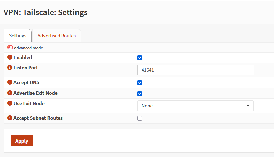
Task: Uncheck the Enabled checkbox
Action: (x=140, y=58)
